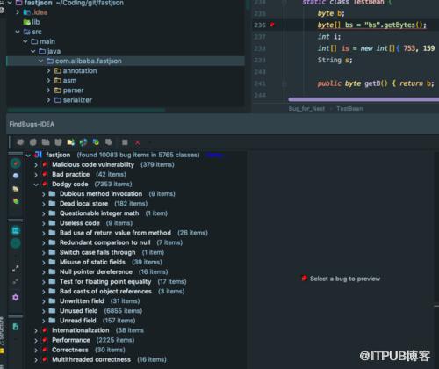Image resolution: width=439 pixels, height=369 pixels.
Task: Click the bug icon beside Select a bug to preview
Action: pos(305,279)
